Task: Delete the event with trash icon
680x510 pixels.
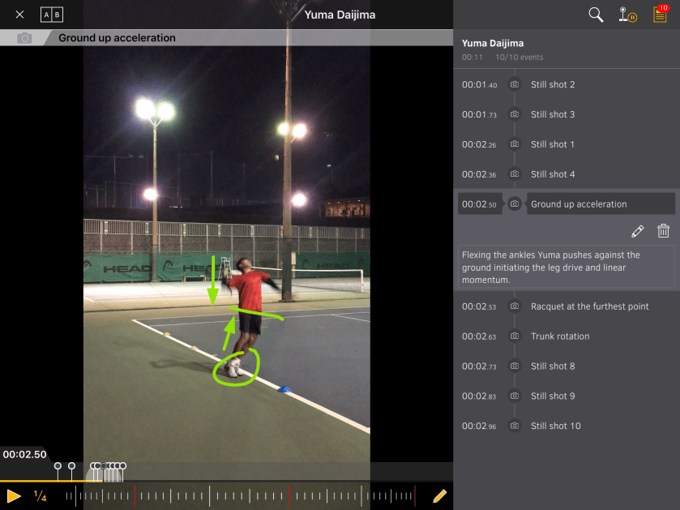Action: click(x=663, y=231)
